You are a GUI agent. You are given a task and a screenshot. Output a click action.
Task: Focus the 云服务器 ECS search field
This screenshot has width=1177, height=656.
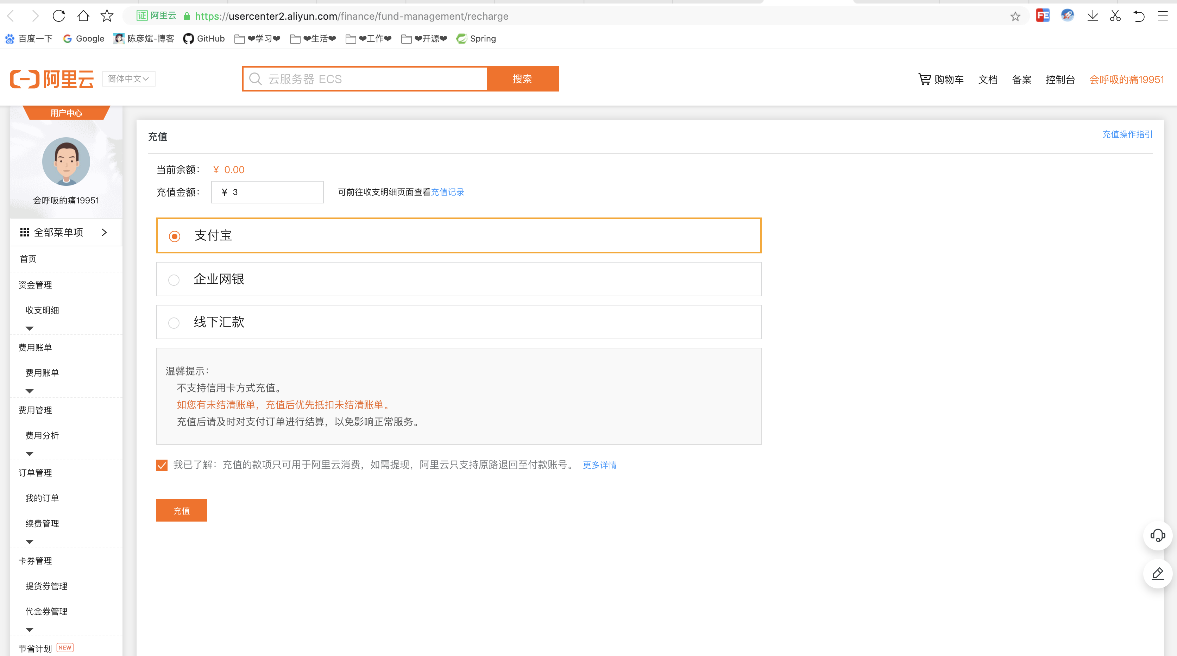(x=365, y=78)
